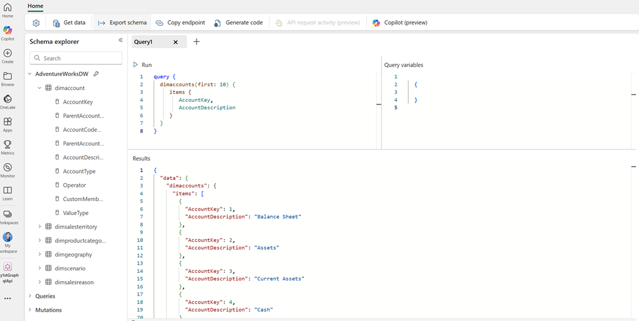This screenshot has height=321, width=639.
Task: Open Learn book icon in sidebar
Action: (7, 193)
